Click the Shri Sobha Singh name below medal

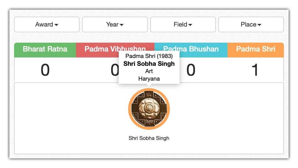[x=149, y=138]
